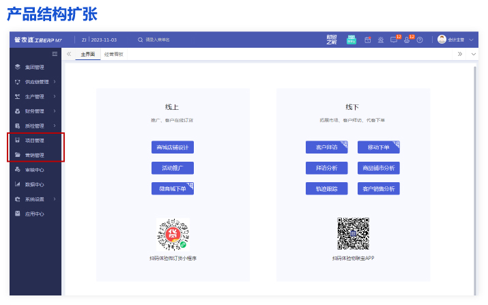Open the user notification icon with badge
This screenshot has height=305, width=488.
click(x=407, y=40)
